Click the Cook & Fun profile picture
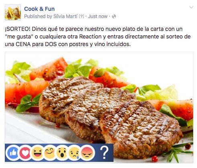The width and height of the screenshot is (197, 168). 13,12
